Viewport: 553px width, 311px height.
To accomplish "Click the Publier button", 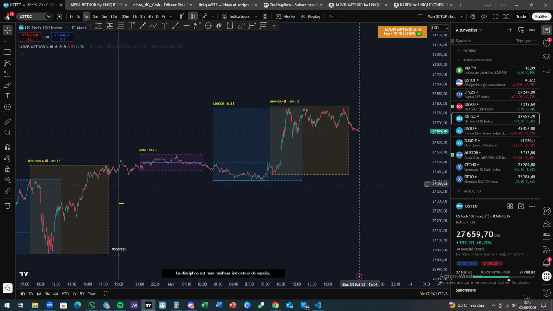I will pos(541,16).
